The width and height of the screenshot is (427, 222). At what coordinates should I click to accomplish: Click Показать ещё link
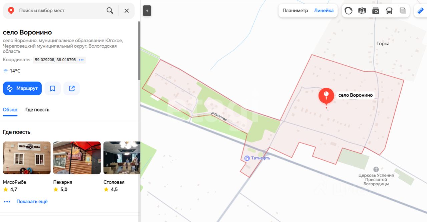click(32, 202)
